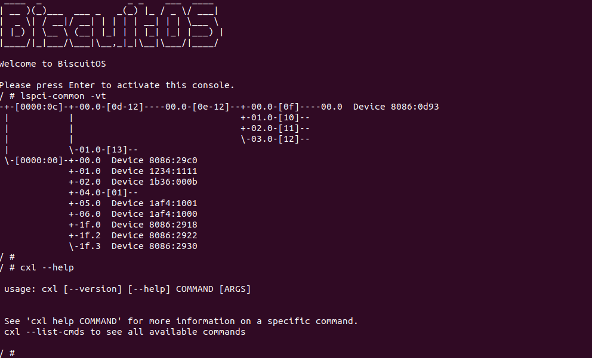Select the 02.0-[11] bridge branch

[x=275, y=128]
